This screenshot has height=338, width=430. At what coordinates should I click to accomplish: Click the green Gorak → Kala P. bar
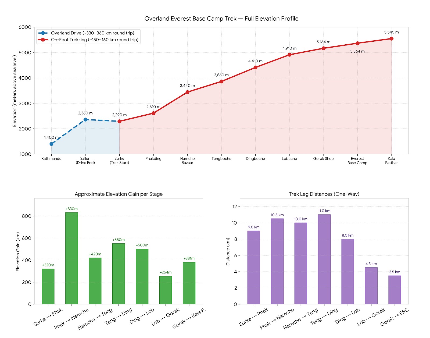pyautogui.click(x=189, y=283)
